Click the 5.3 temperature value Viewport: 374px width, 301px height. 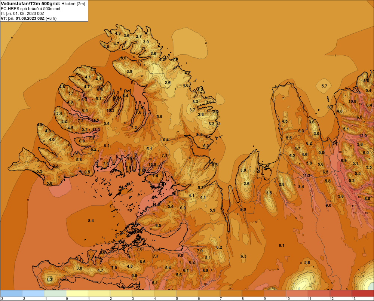pyautogui.click(x=200, y=188)
